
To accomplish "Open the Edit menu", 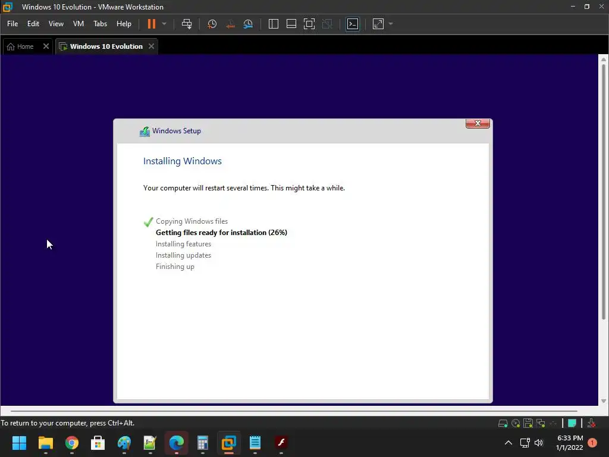I will [33, 24].
